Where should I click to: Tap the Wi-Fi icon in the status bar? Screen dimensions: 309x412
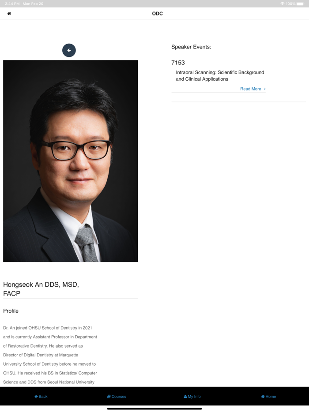click(x=283, y=4)
